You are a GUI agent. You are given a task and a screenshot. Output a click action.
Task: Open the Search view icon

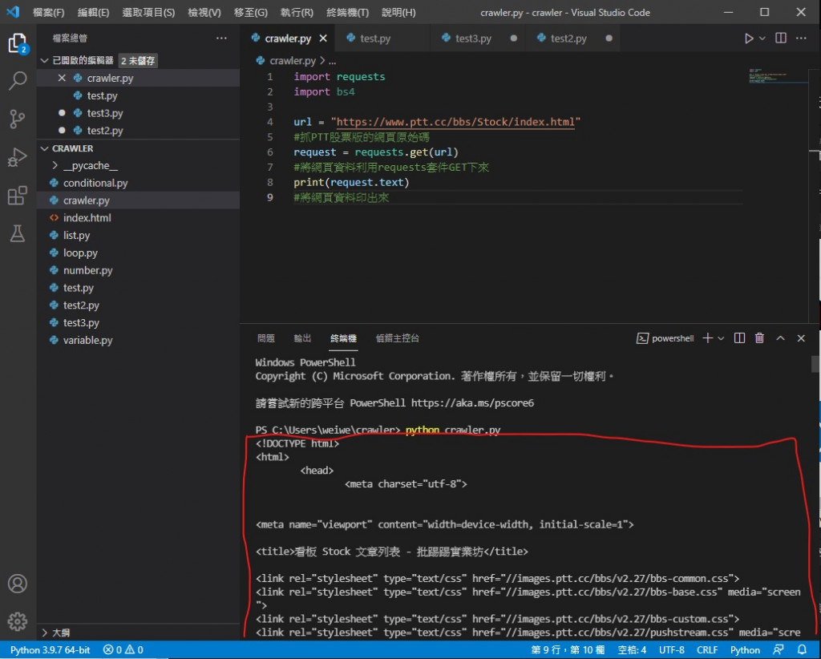click(x=18, y=81)
